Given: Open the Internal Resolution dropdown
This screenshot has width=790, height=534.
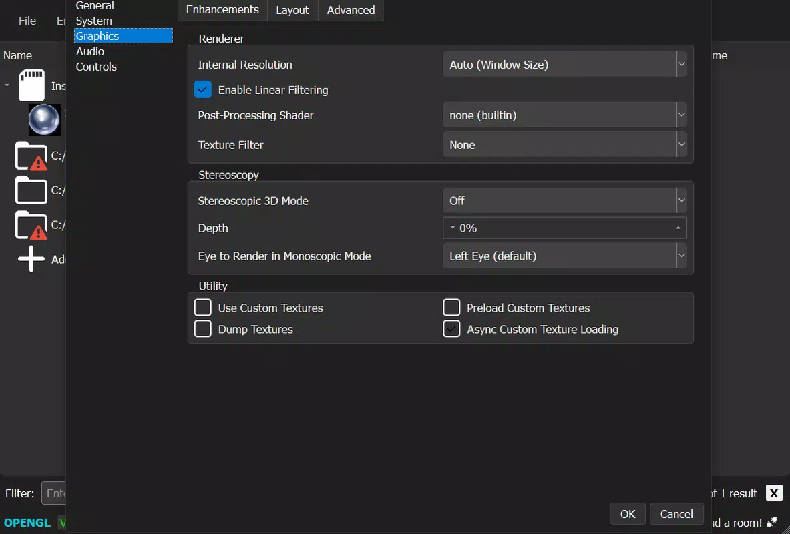Looking at the screenshot, I should 565,64.
